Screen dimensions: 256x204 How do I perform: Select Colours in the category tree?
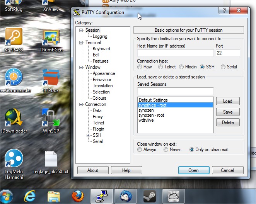[x=99, y=98]
